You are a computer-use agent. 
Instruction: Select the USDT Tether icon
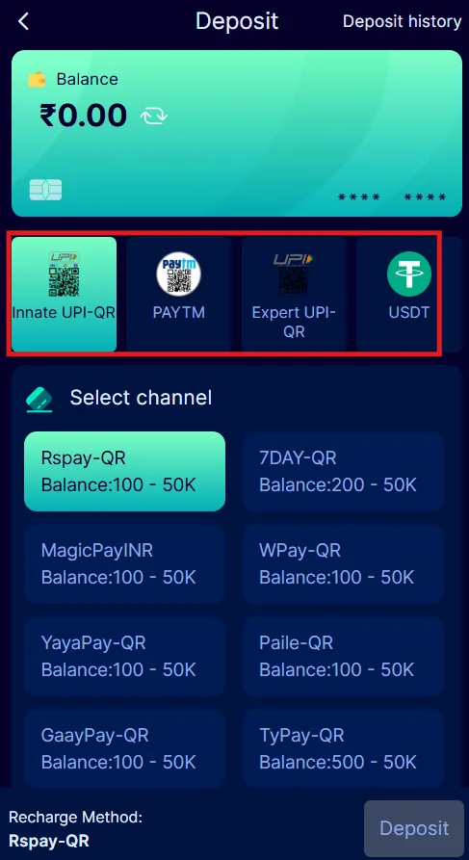point(409,274)
